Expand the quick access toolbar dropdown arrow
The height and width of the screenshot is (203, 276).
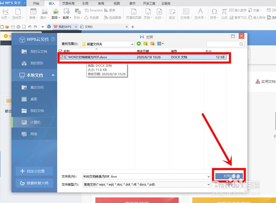pos(43,27)
